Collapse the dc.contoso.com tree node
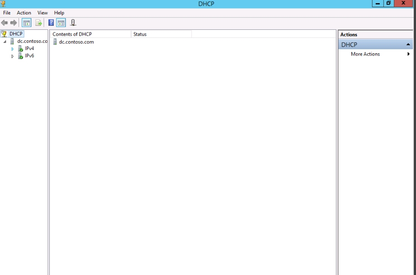 pyautogui.click(x=5, y=42)
